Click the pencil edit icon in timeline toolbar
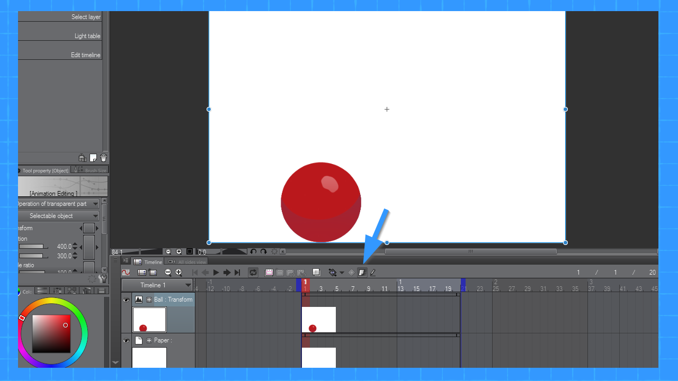678x381 pixels. point(373,273)
